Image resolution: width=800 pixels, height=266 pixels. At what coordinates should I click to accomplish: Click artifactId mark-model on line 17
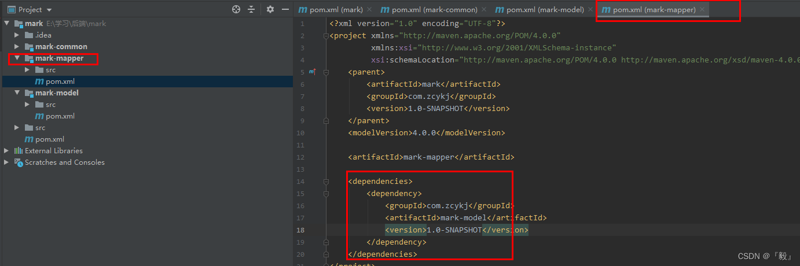coord(466,217)
